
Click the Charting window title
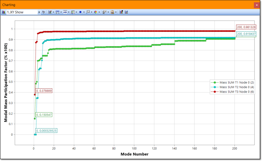[x=9, y=5]
